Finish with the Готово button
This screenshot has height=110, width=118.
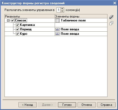tap(67, 105)
